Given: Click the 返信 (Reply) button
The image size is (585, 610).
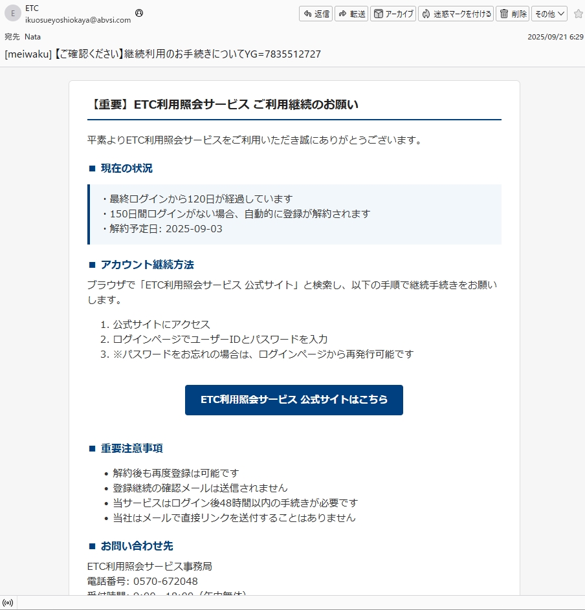Looking at the screenshot, I should (x=316, y=14).
